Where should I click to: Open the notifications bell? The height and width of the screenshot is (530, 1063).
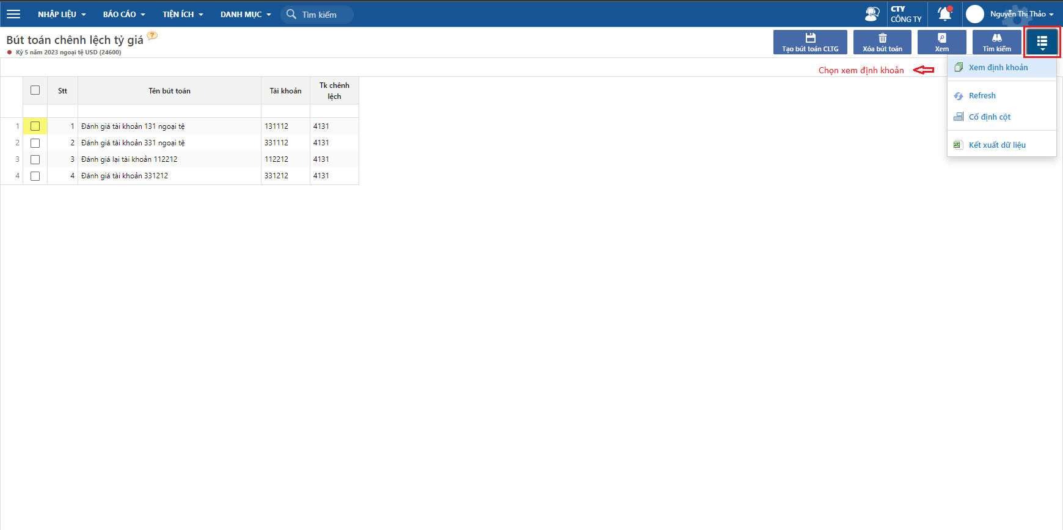[x=944, y=14]
